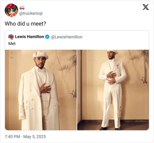Click the 7:40 PM timestamp
Screen dimensions: 154x143
pyautogui.click(x=12, y=137)
